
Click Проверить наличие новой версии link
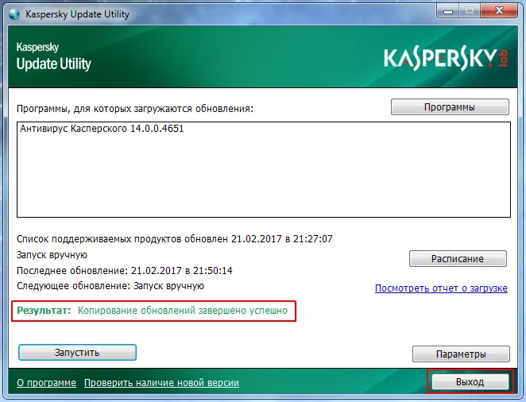pyautogui.click(x=161, y=383)
